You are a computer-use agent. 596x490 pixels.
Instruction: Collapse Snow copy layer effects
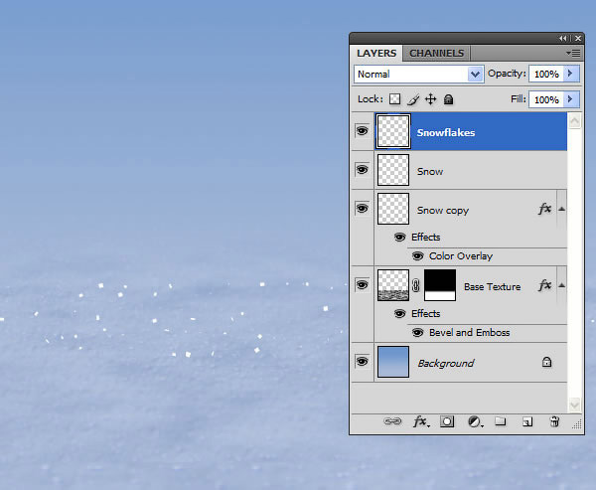(x=562, y=209)
